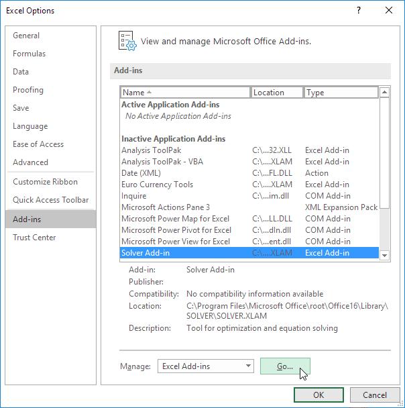Select Analysis ToolPak - VBA row

249,162
